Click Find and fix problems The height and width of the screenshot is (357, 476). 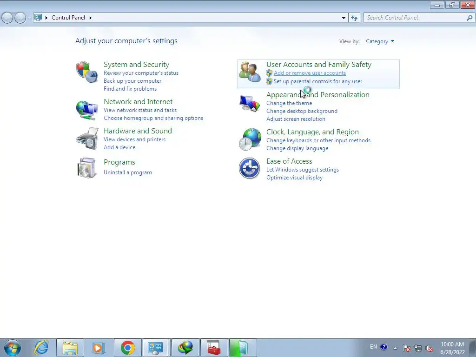[x=130, y=89]
